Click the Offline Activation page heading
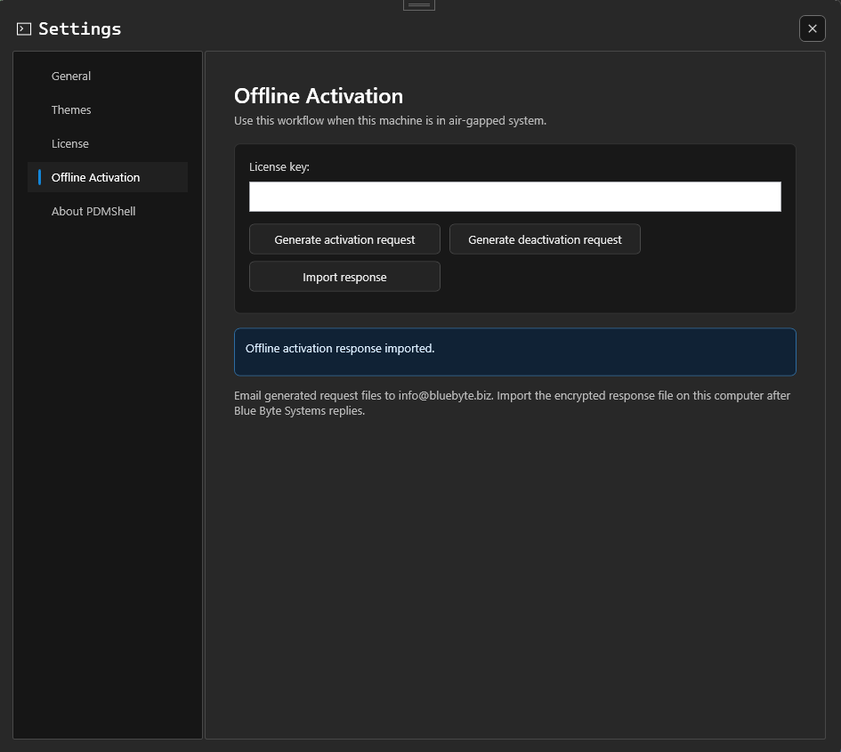Image resolution: width=841 pixels, height=752 pixels. [x=319, y=96]
